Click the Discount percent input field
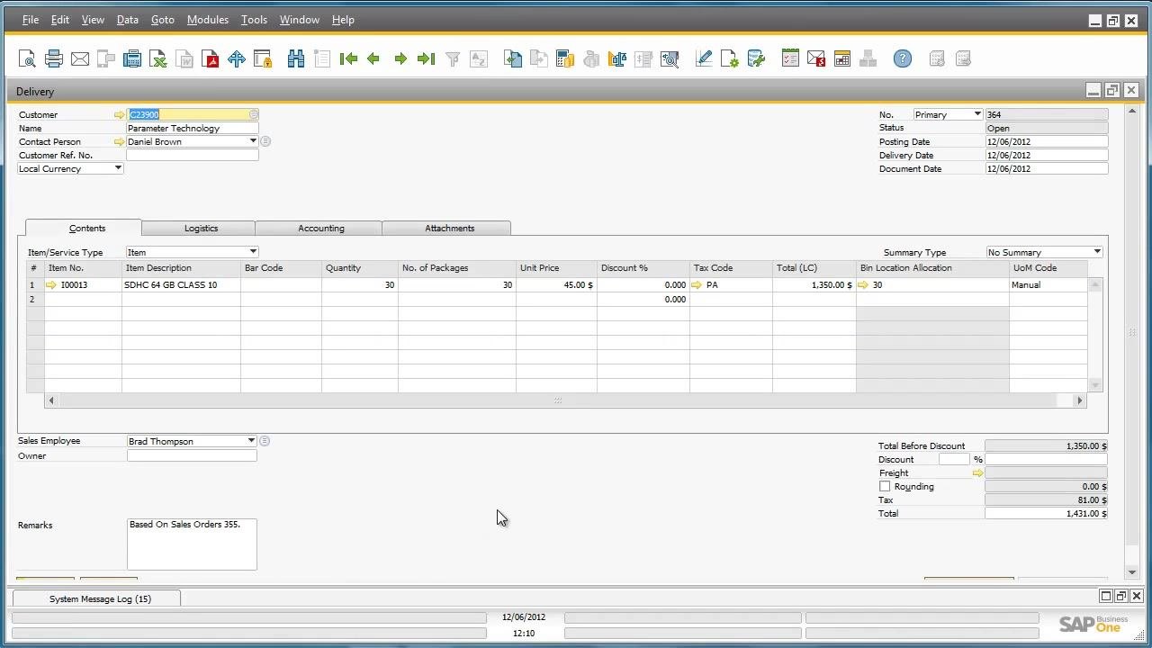Viewport: 1152px width, 648px height. 953,460
